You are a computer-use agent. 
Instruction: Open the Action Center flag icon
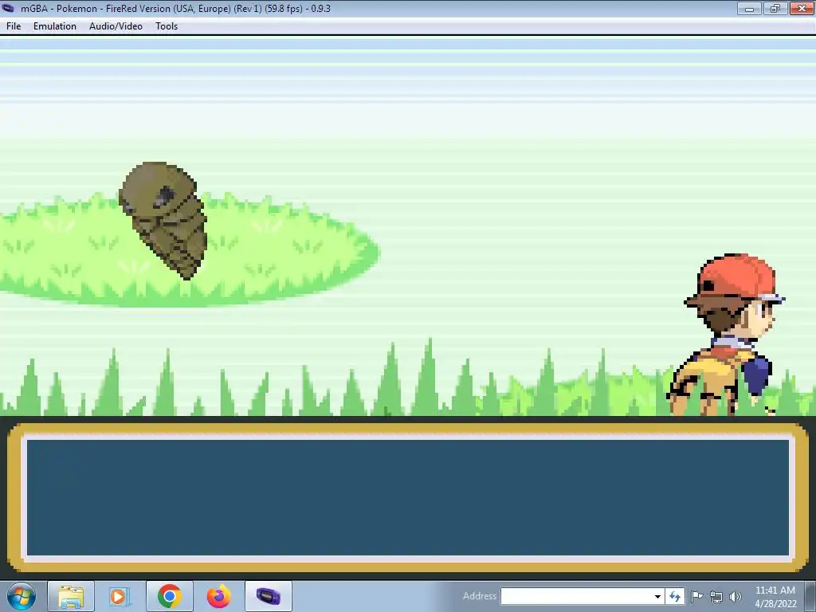tap(696, 596)
